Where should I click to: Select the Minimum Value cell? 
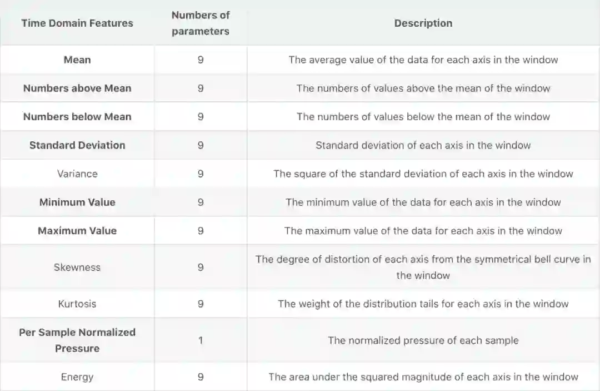click(x=77, y=202)
